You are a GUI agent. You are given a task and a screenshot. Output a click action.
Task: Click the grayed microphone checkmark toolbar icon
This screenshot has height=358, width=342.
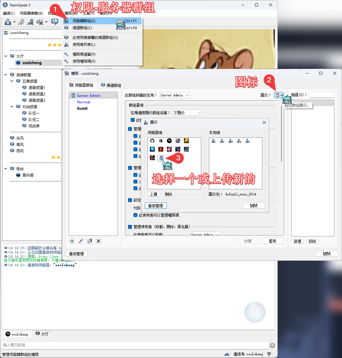21,22
